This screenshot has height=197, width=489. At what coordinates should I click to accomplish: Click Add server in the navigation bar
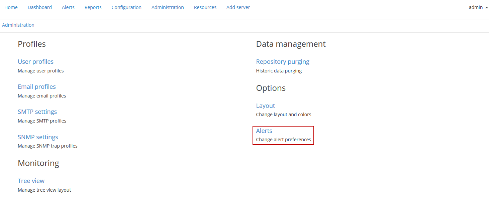pos(238,7)
